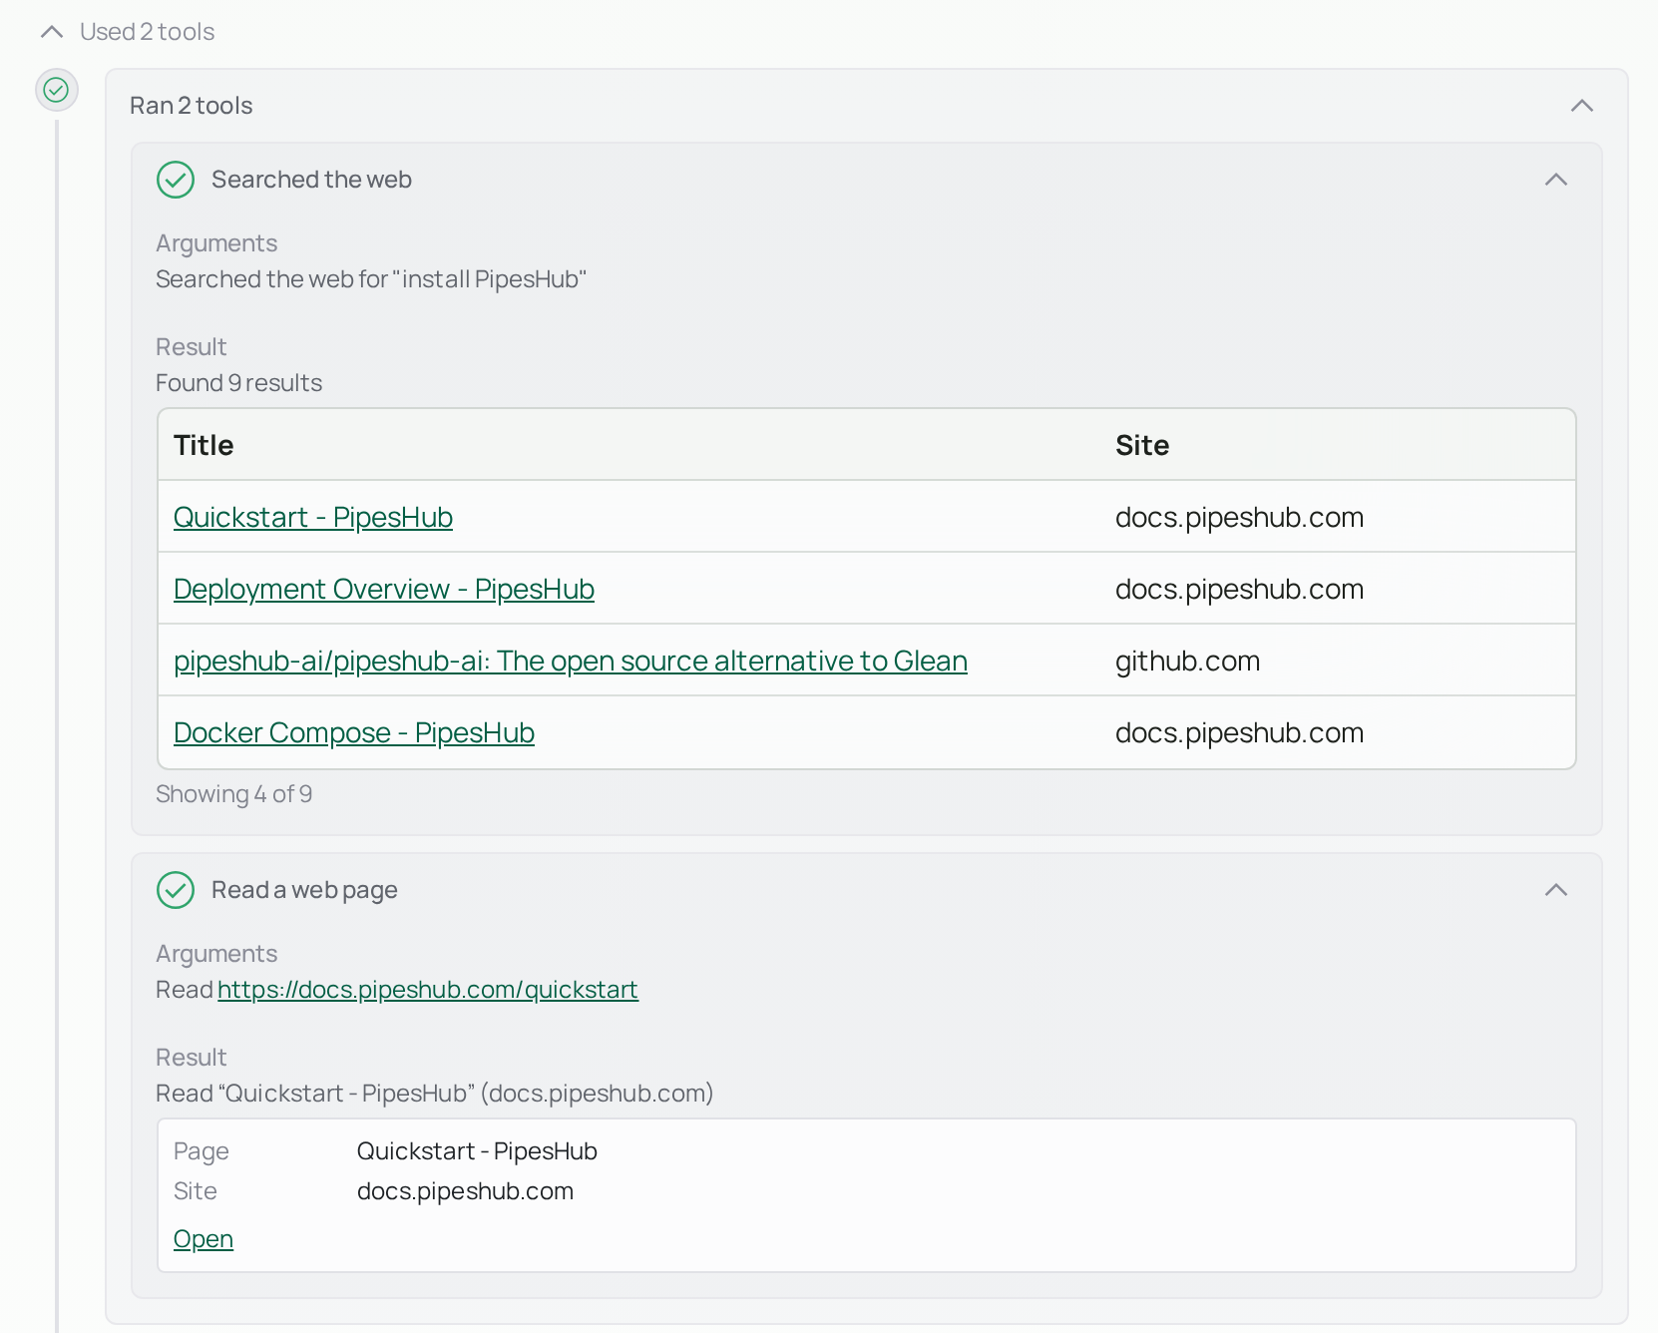Image resolution: width=1658 pixels, height=1333 pixels.
Task: Select the 'github.com' site cell
Action: pyautogui.click(x=1188, y=661)
